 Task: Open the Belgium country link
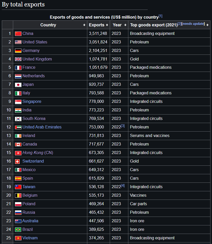30,195
